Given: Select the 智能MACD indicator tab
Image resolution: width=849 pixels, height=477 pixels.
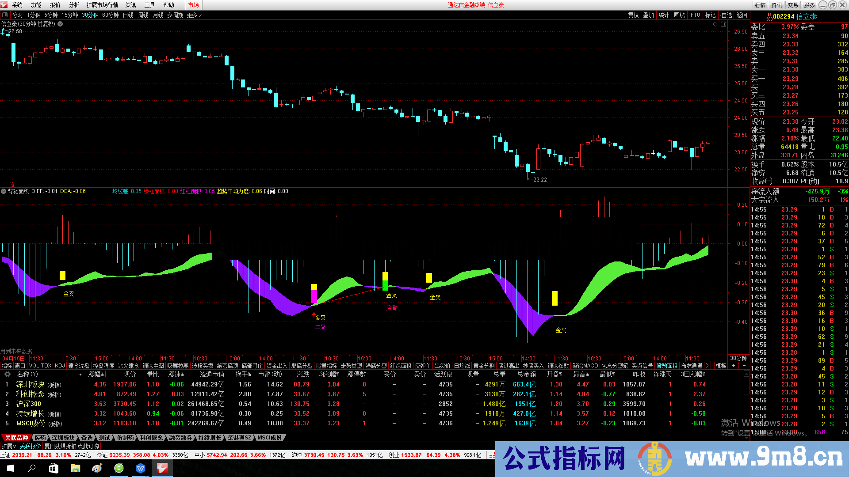Looking at the screenshot, I should 585,366.
